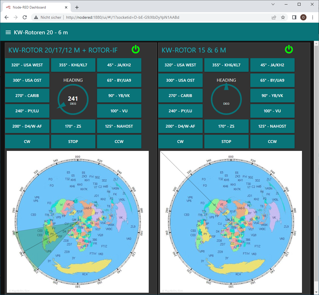Click the 'KW-ROTOR 20/17/12 M + ROTOR-IF' heading
This screenshot has height=295, width=319.
click(63, 50)
